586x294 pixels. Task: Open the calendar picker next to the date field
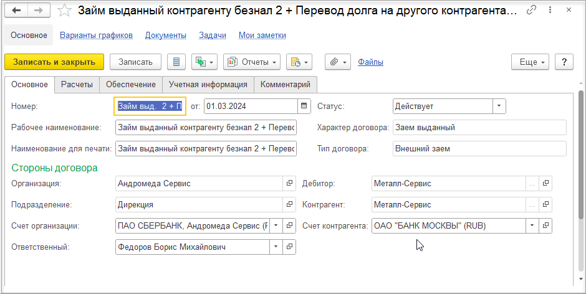[x=304, y=106]
